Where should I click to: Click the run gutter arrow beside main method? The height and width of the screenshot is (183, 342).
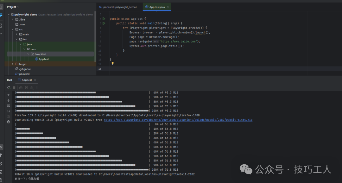point(104,23)
